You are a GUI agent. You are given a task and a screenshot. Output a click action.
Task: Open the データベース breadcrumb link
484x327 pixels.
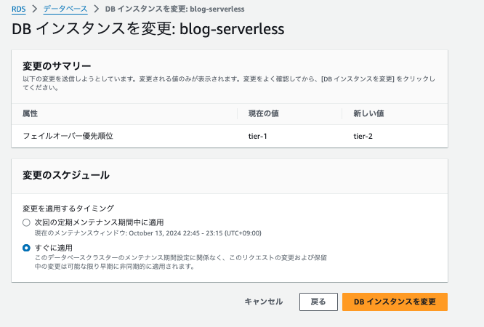pos(65,9)
